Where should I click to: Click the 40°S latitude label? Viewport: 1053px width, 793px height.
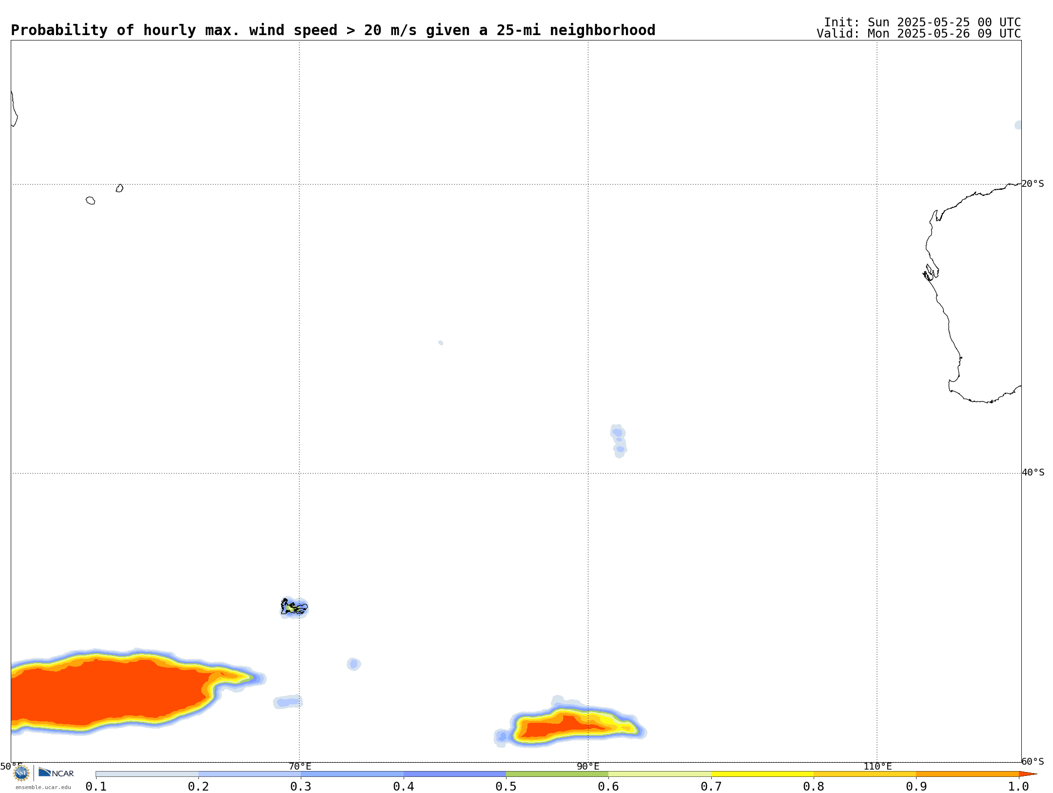[1033, 473]
